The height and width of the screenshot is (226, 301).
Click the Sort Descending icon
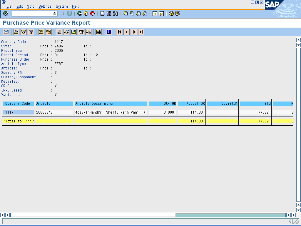(24, 32)
